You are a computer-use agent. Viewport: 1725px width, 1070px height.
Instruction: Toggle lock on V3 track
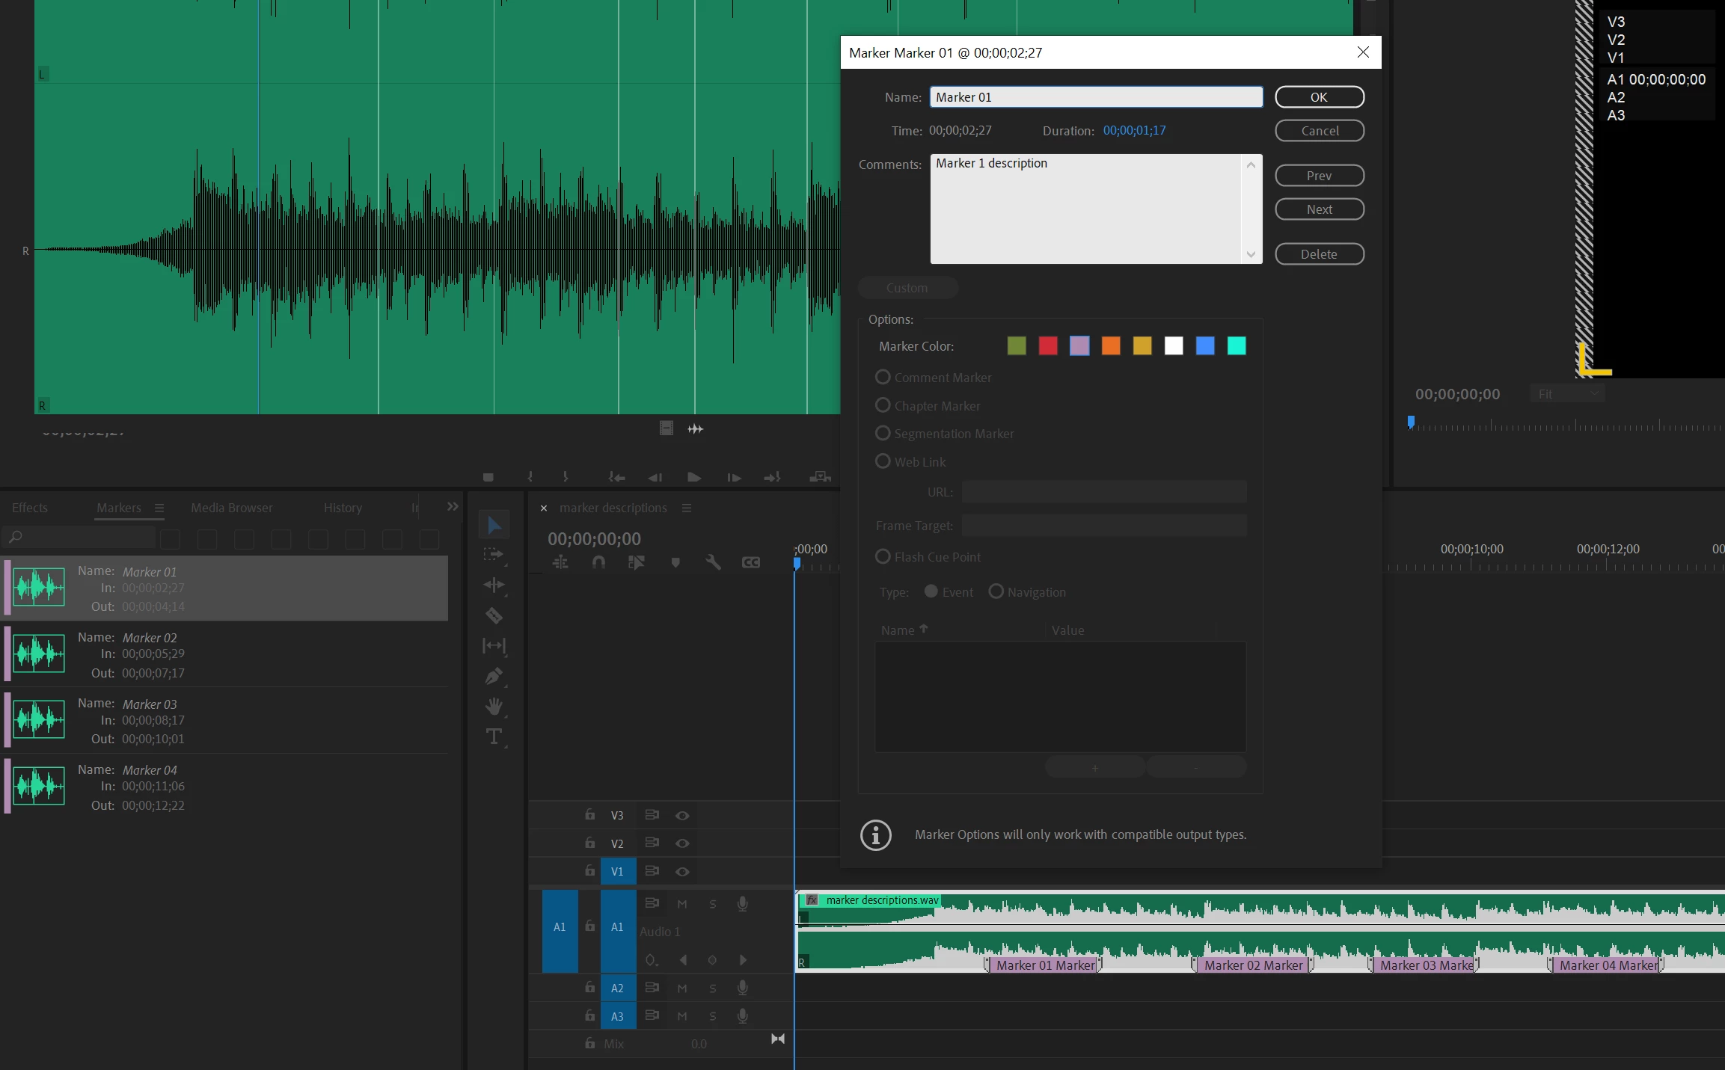(x=590, y=815)
